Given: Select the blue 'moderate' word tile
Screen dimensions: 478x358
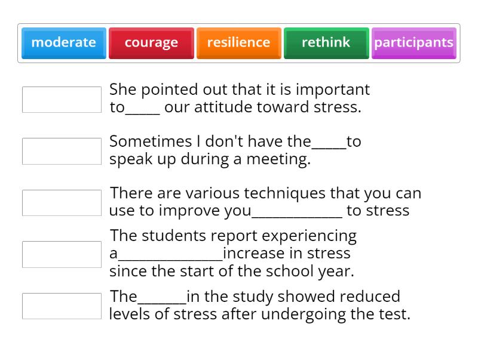Looking at the screenshot, I should pos(64,43).
